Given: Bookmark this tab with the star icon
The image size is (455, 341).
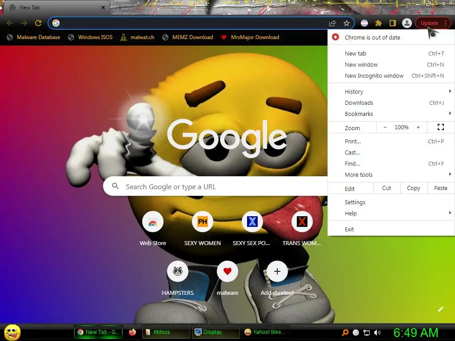Looking at the screenshot, I should coord(347,23).
